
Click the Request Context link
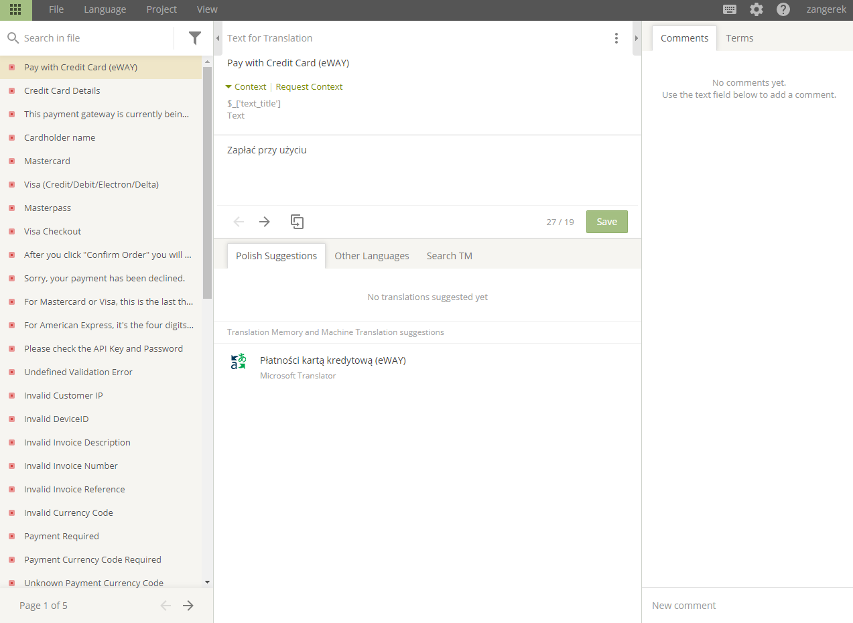coord(309,86)
